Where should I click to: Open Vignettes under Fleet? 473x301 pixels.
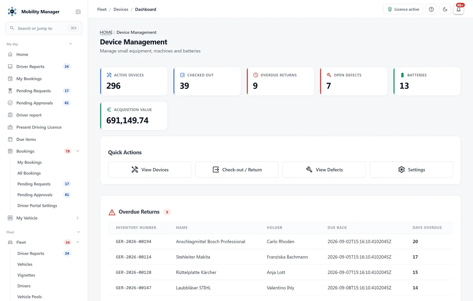[x=26, y=275]
